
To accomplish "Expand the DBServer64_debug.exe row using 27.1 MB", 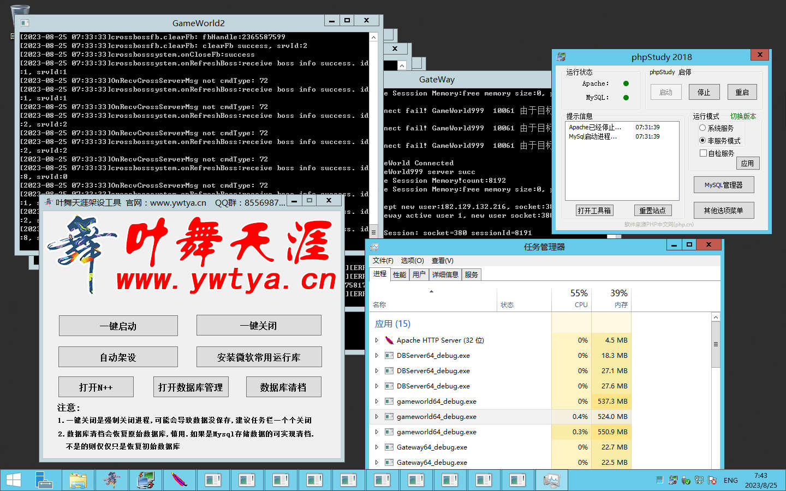I will (x=377, y=370).
